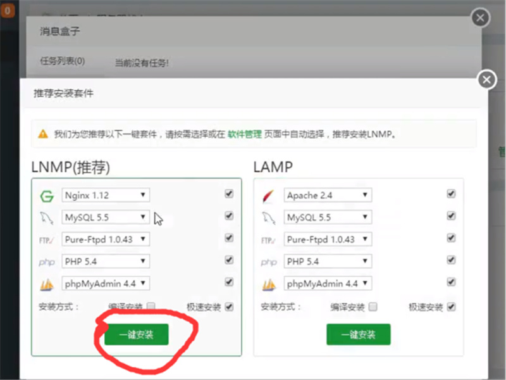
Task: Open the LNMP Pure-Ftpd 1.0.43 dropdown
Action: (106, 239)
